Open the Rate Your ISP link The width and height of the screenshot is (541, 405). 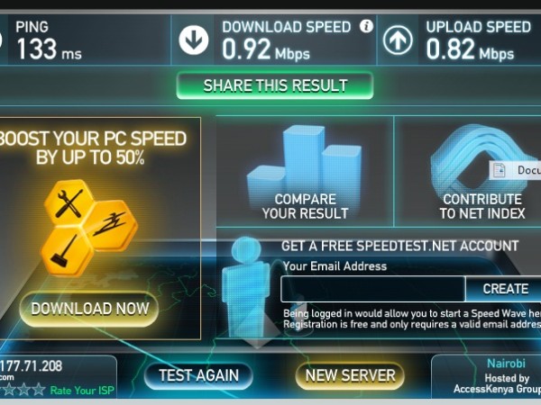tap(82, 391)
